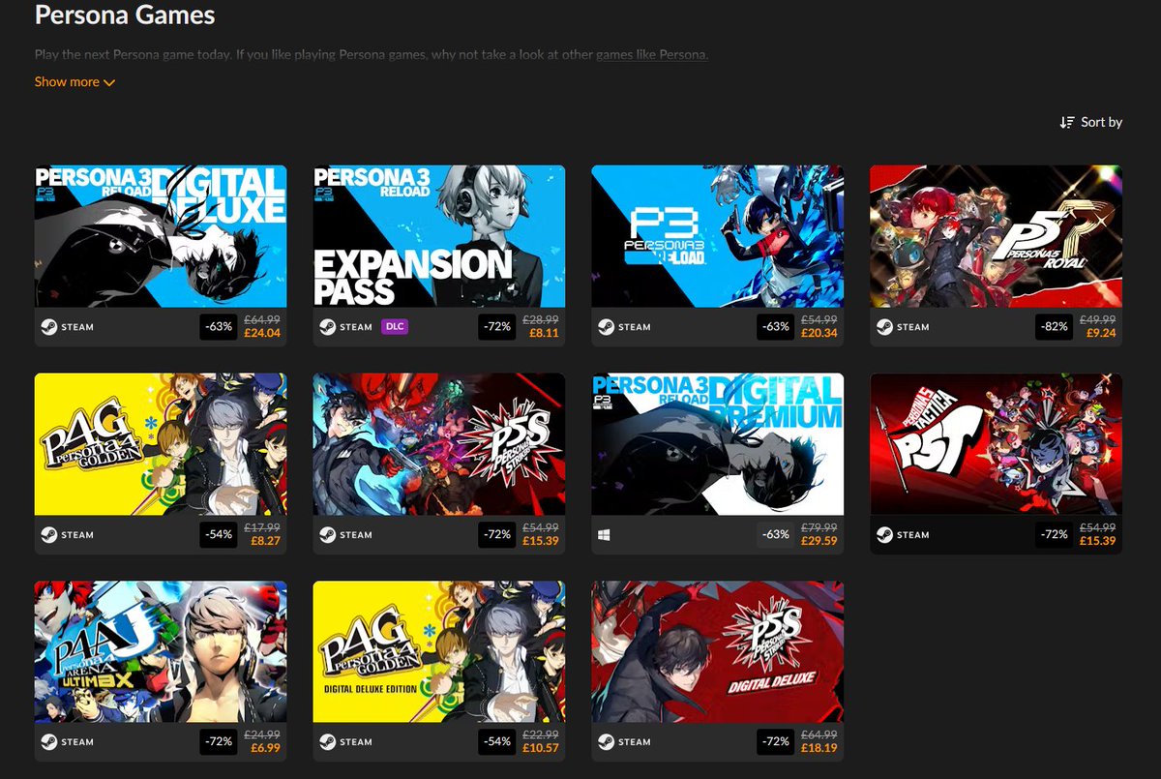Click Steam icon on Expansion Pass card
Screen dimensions: 1161x779
327,327
